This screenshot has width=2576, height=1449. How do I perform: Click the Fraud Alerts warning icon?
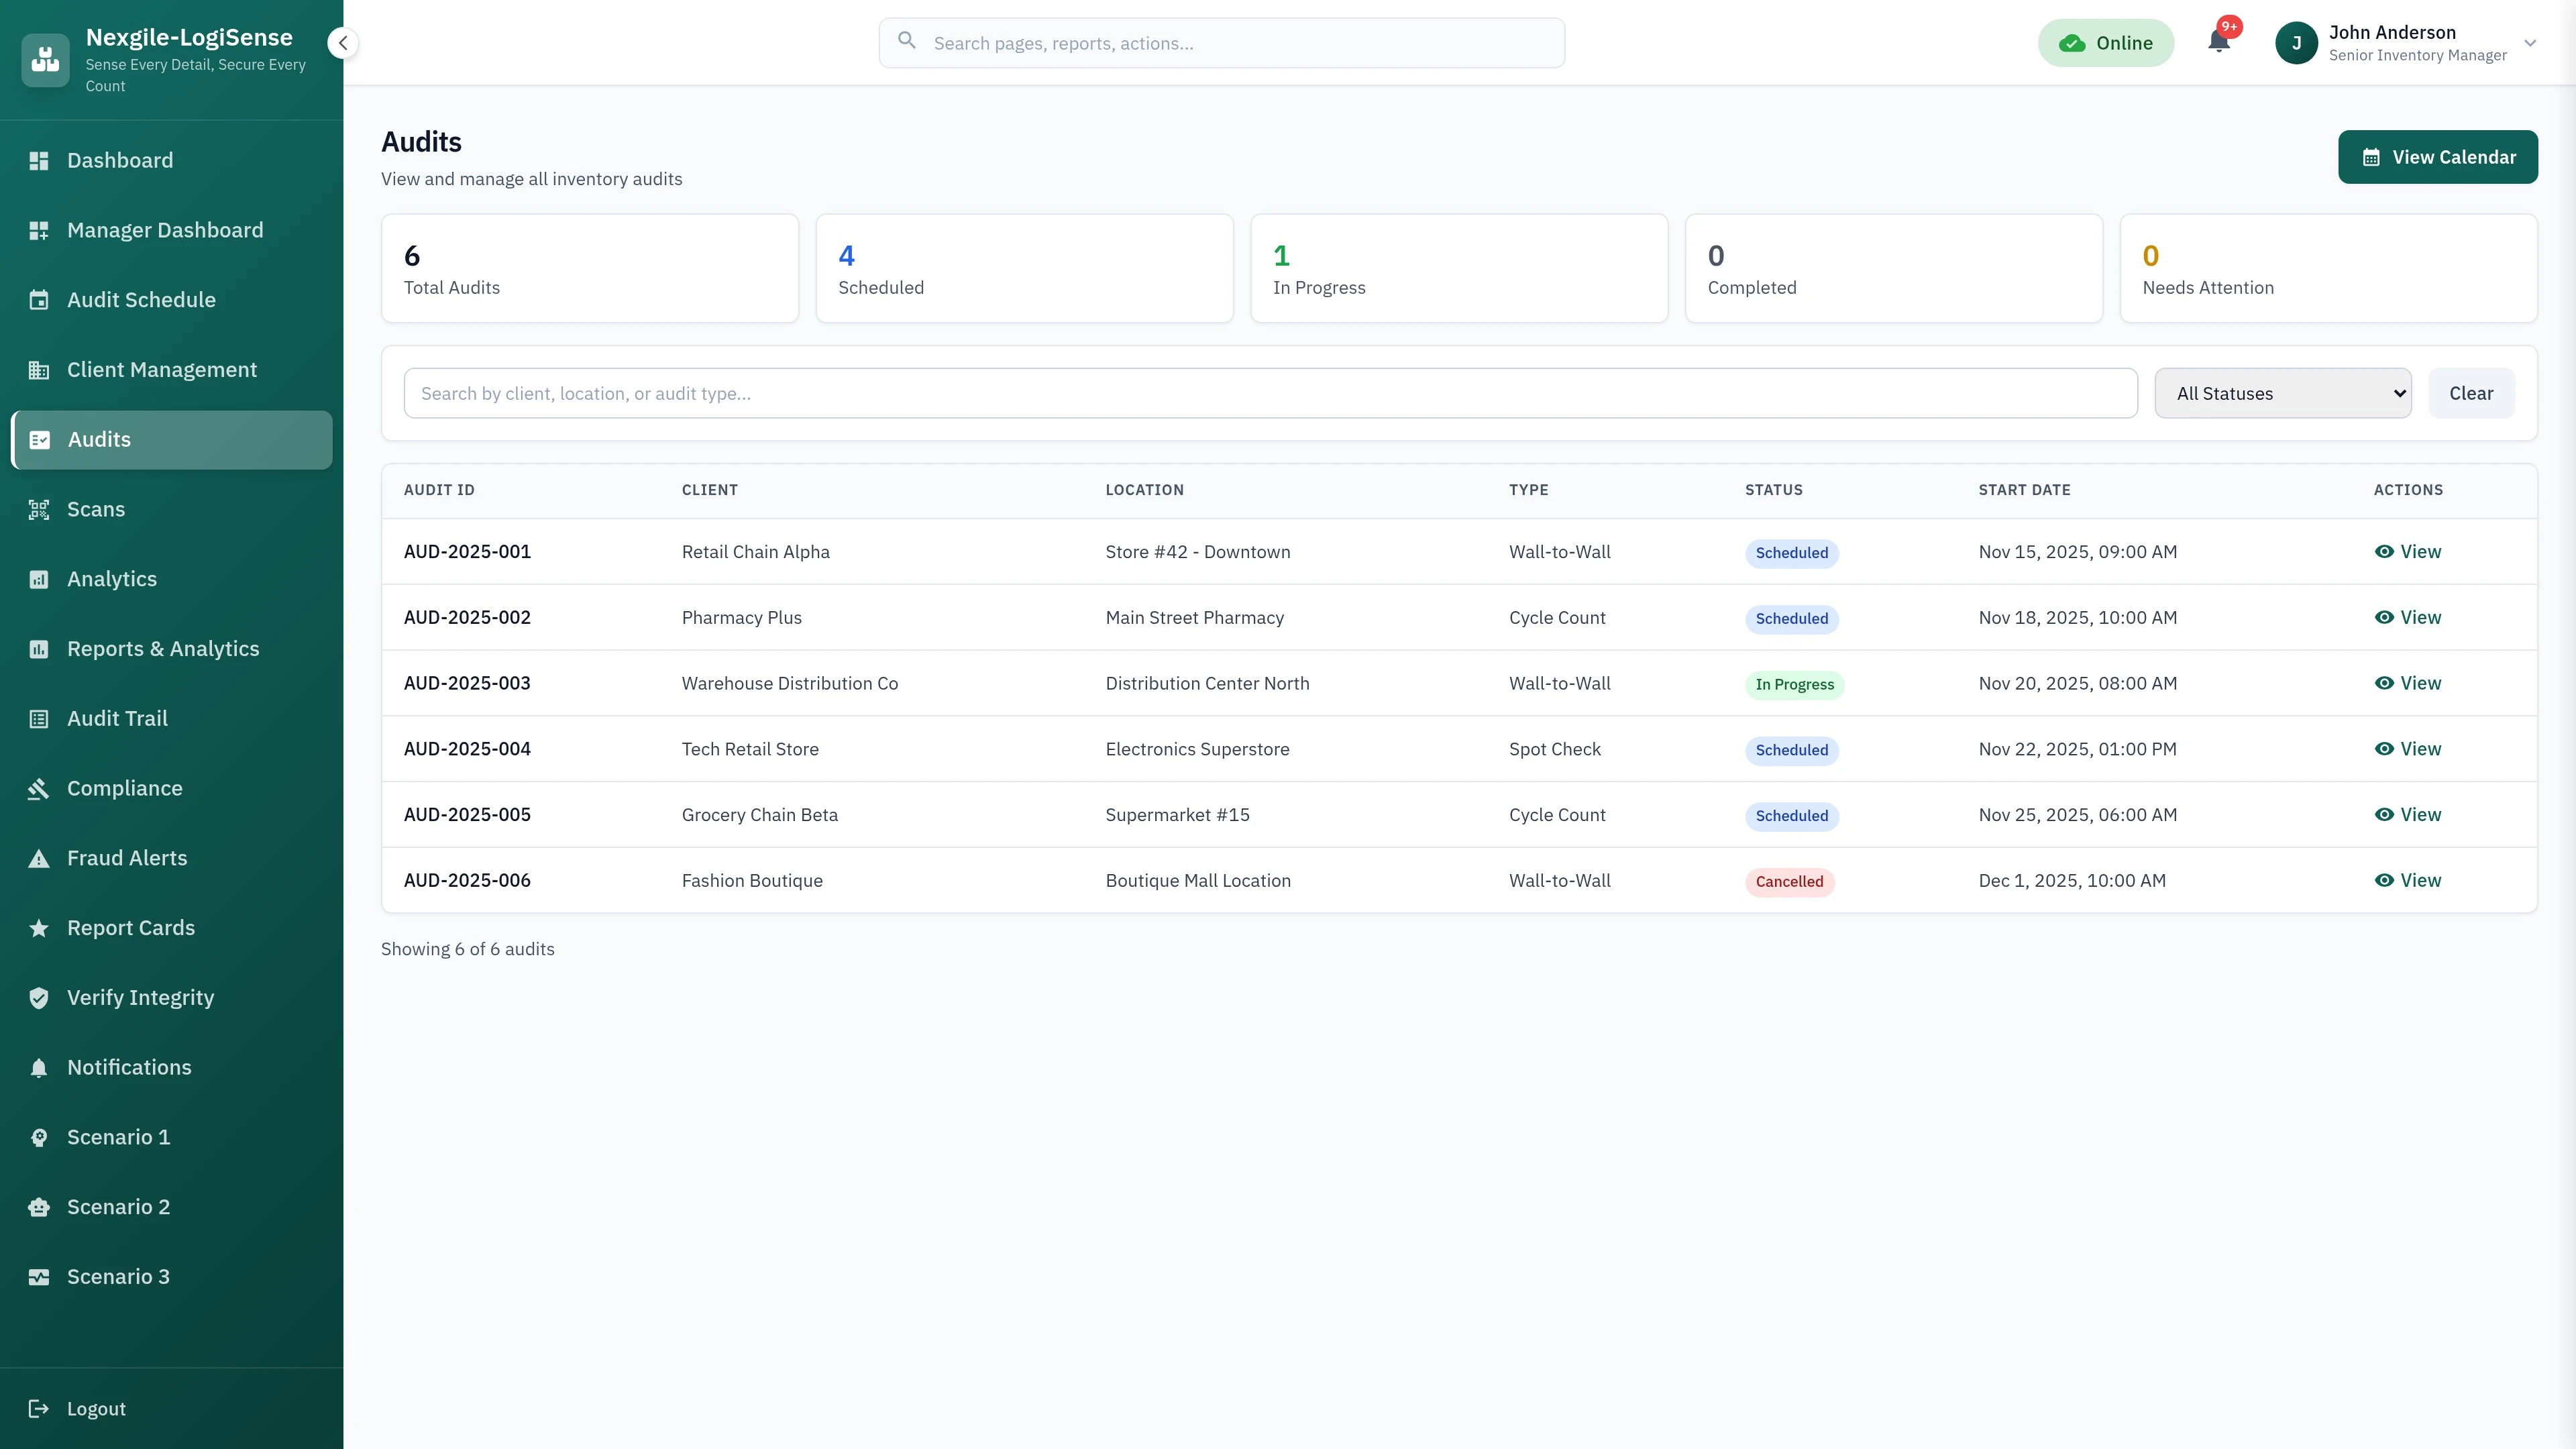[x=39, y=858]
